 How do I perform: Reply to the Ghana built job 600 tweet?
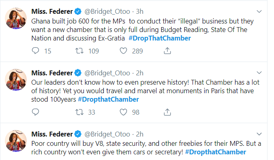click(x=36, y=51)
